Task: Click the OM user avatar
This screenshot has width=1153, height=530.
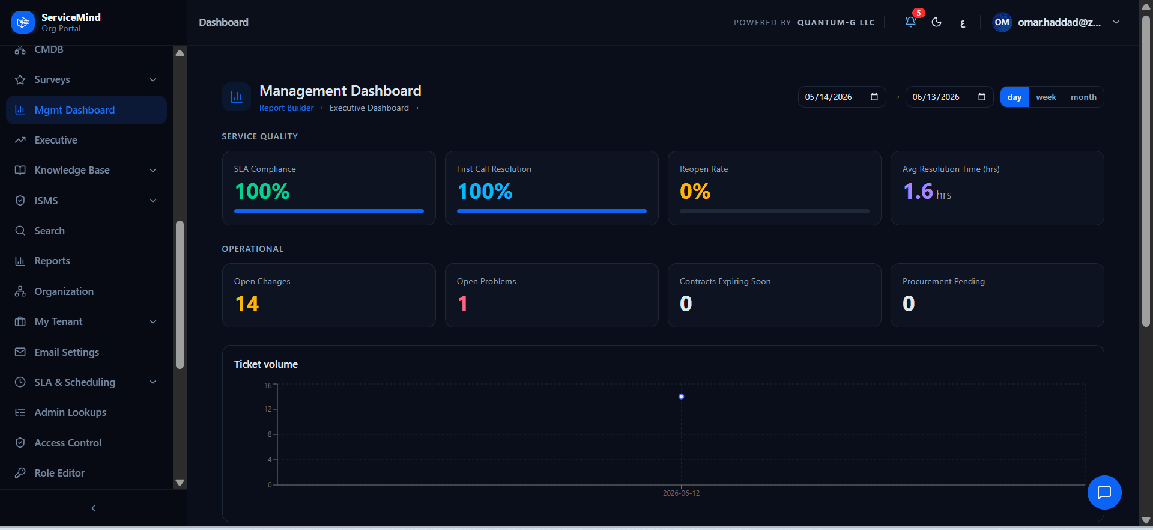Action: [1002, 22]
